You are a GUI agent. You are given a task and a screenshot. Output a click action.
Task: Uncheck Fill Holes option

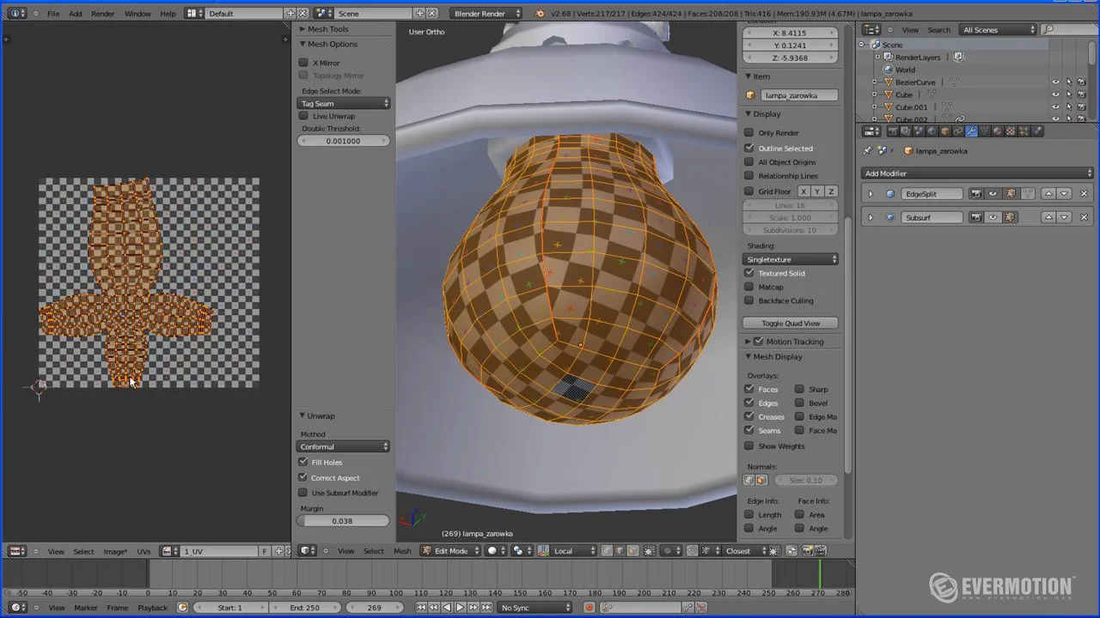(303, 462)
